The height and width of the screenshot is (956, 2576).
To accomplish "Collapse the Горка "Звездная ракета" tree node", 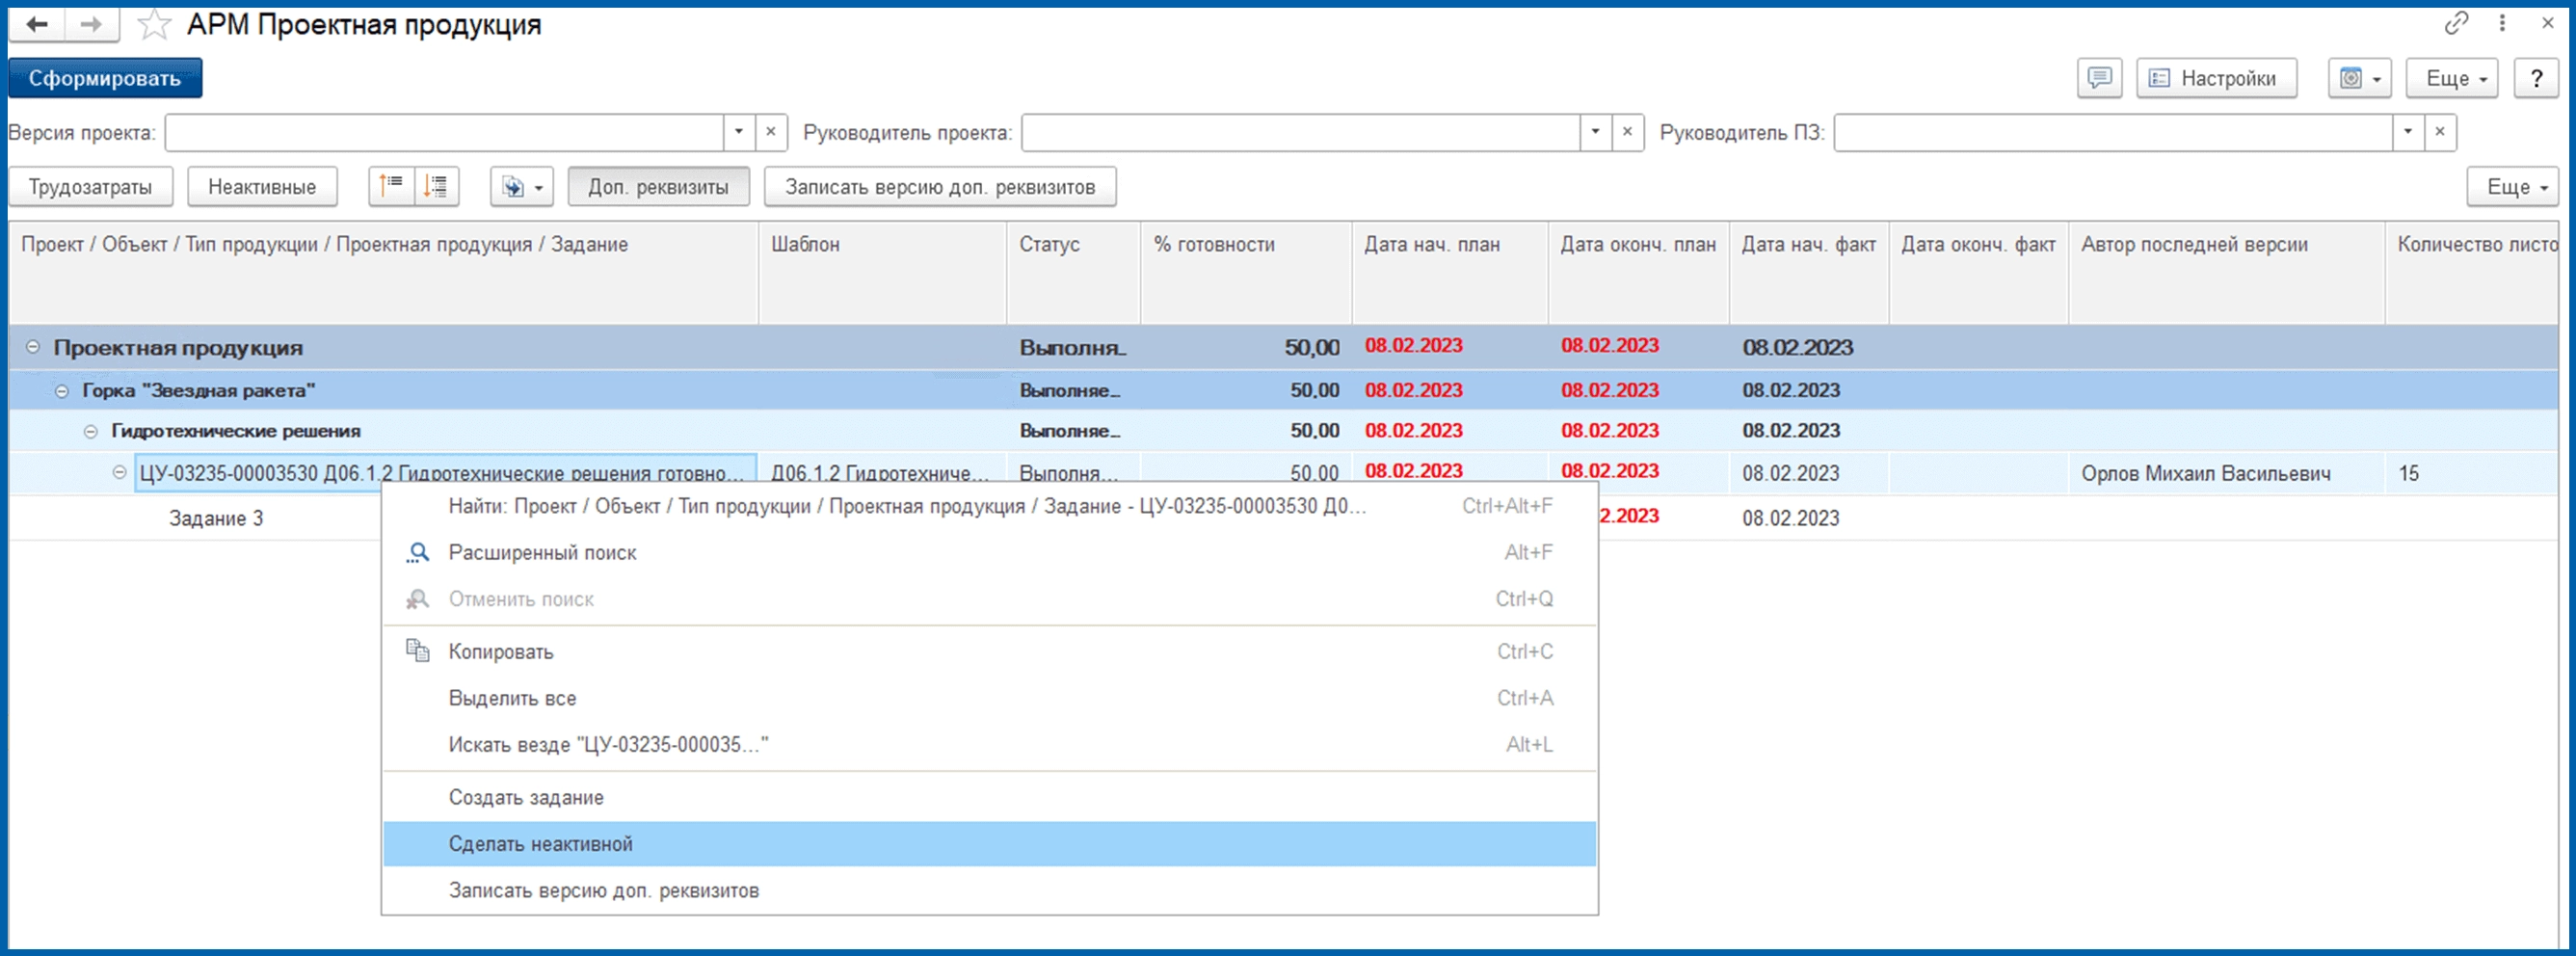I will pyautogui.click(x=62, y=391).
